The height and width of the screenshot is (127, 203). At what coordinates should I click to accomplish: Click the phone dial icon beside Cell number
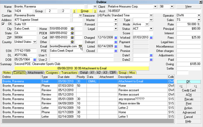[72, 37]
